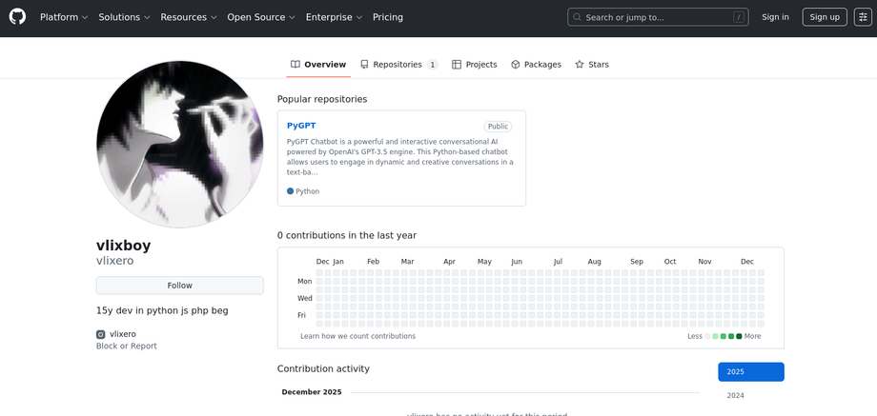Click the Wed row label in contribution graph
Image resolution: width=877 pixels, height=416 pixels.
[305, 298]
